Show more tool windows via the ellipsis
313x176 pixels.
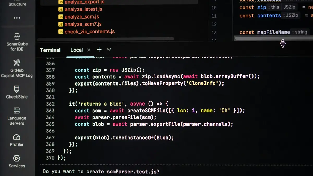pos(17,18)
